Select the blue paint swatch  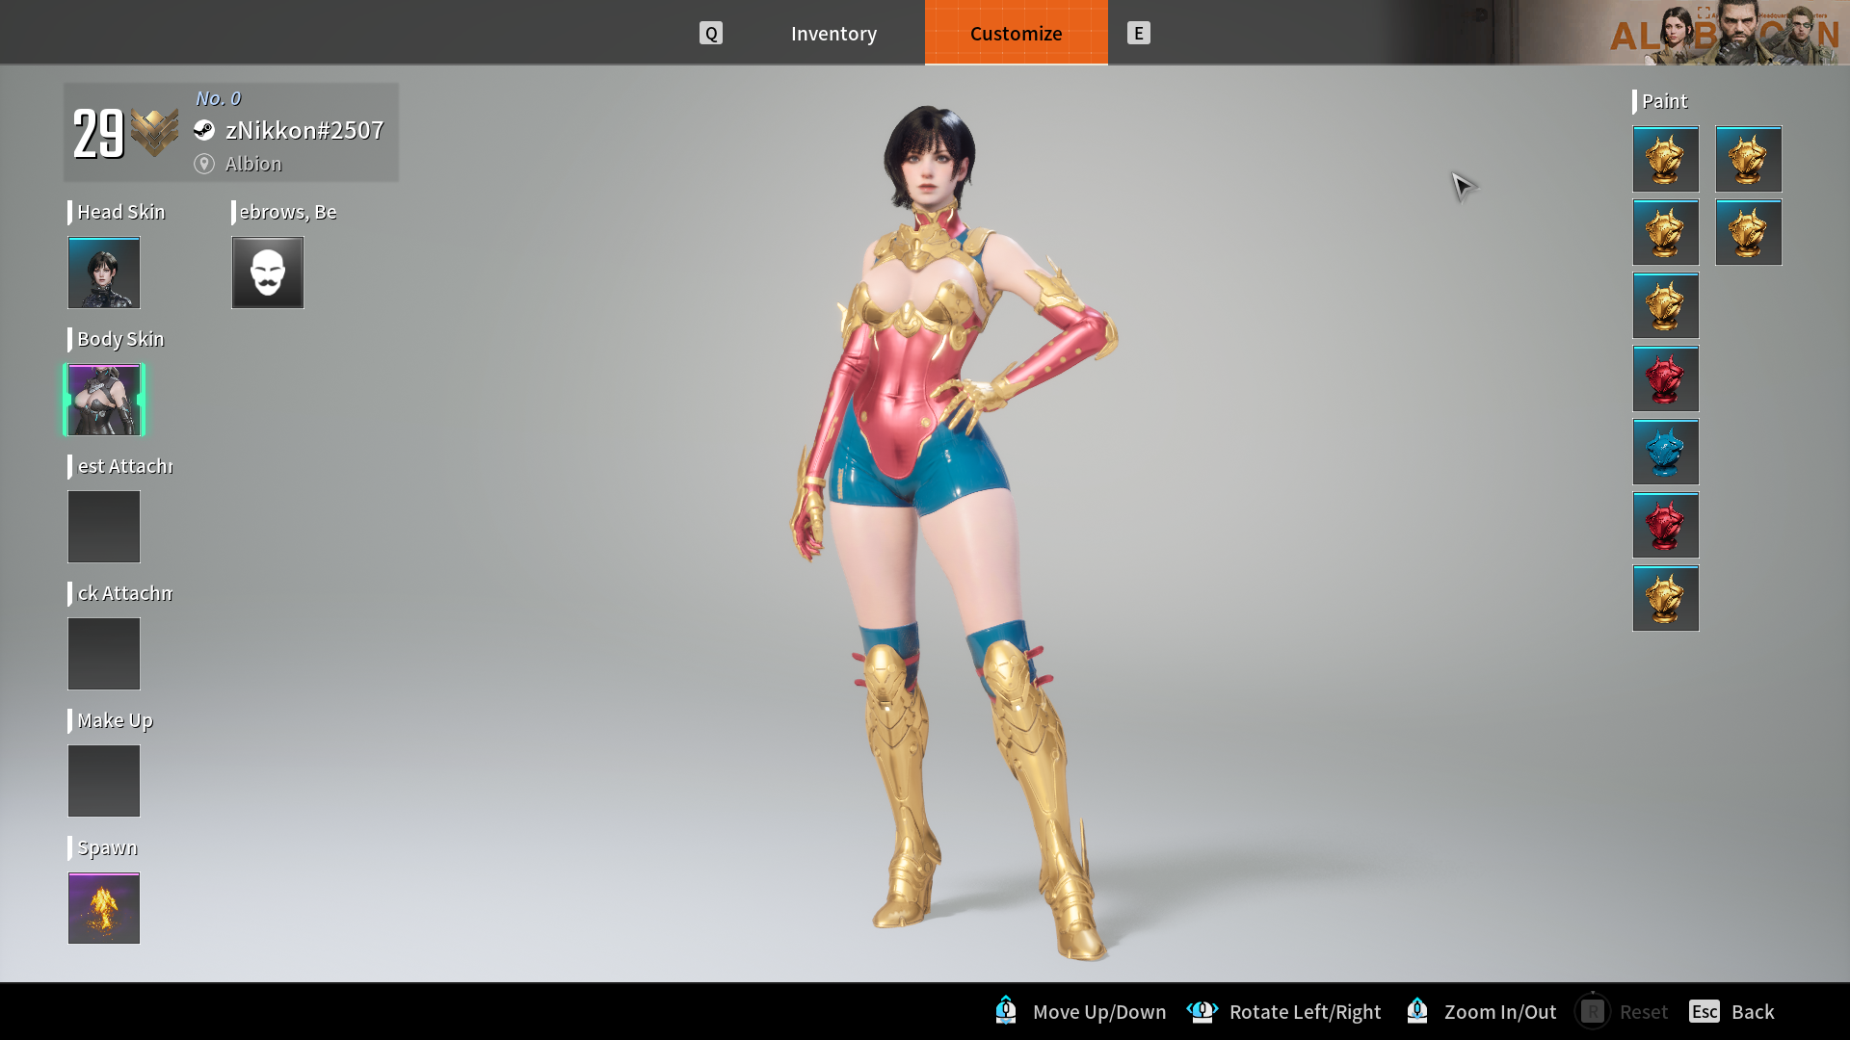(x=1665, y=452)
